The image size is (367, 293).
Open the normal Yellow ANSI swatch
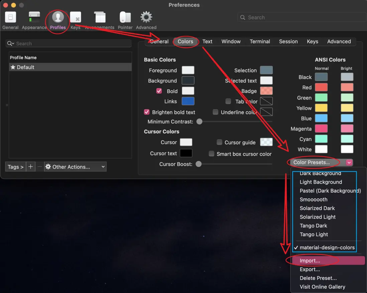(x=321, y=108)
